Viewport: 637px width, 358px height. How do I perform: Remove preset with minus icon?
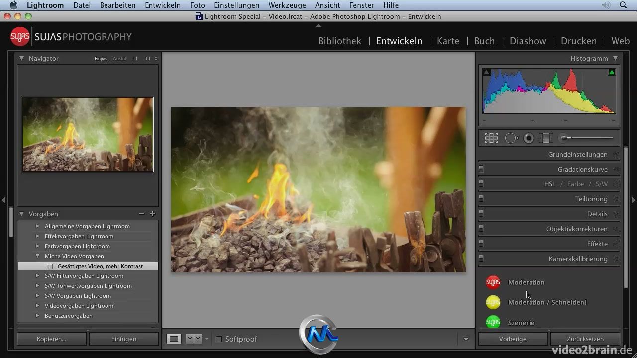(142, 214)
